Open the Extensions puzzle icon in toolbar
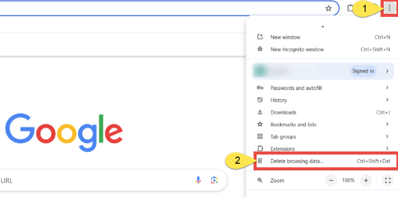This screenshot has height=197, width=398. pos(350,9)
